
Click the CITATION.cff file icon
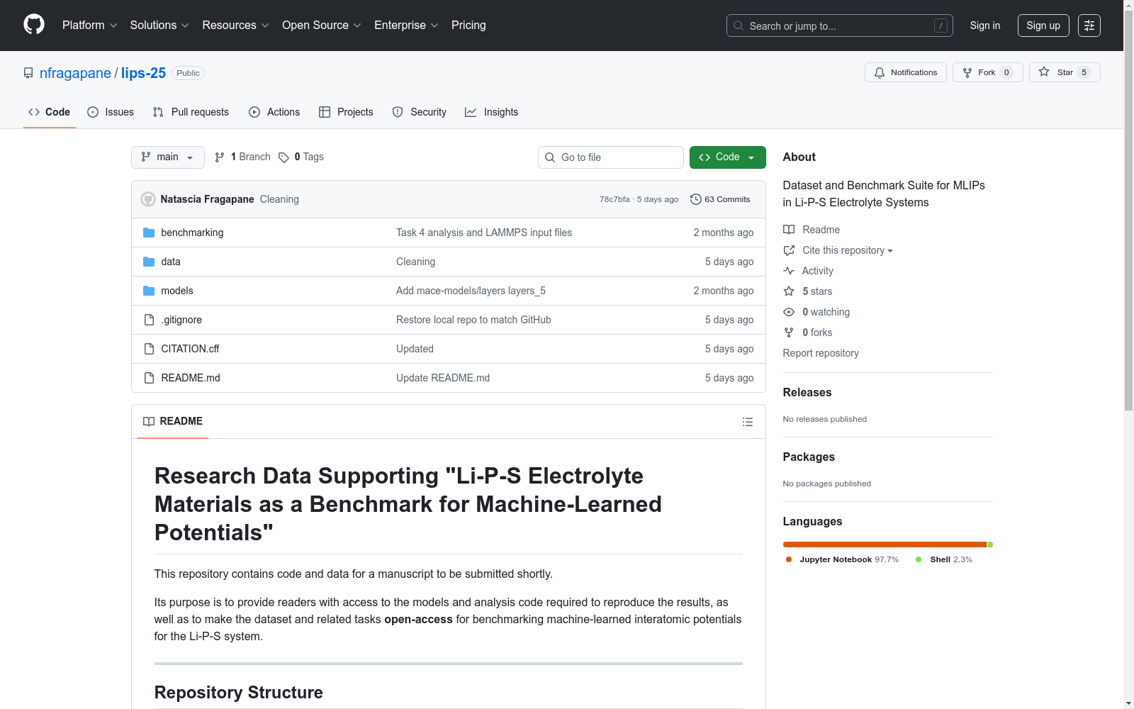149,349
